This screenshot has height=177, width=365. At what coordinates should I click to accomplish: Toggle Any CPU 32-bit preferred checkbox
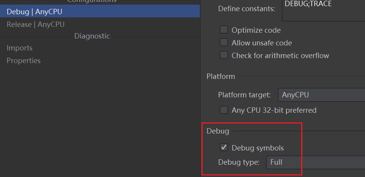coord(224,110)
